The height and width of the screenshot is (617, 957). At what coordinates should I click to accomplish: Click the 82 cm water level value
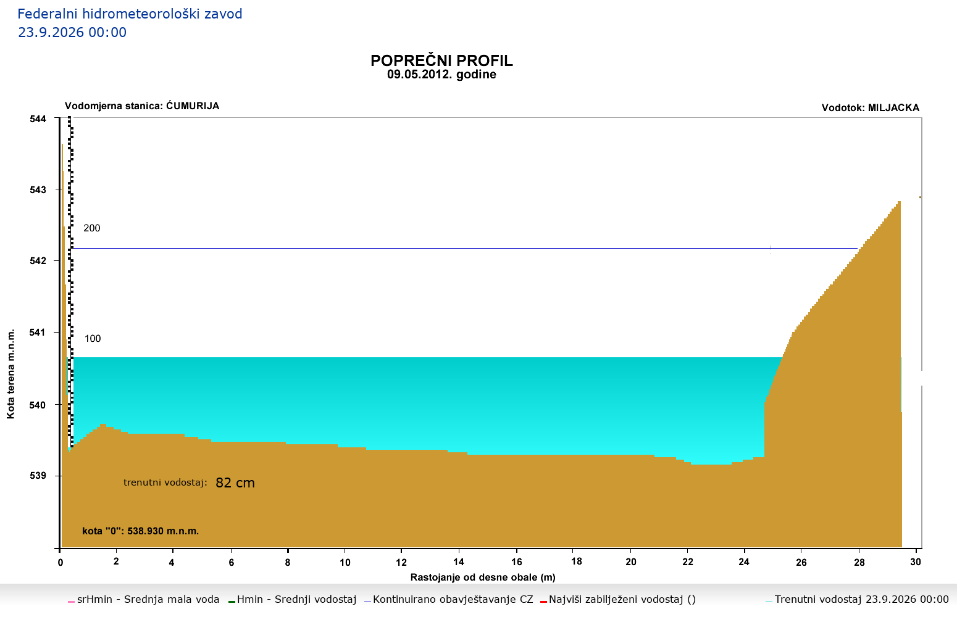pos(235,483)
